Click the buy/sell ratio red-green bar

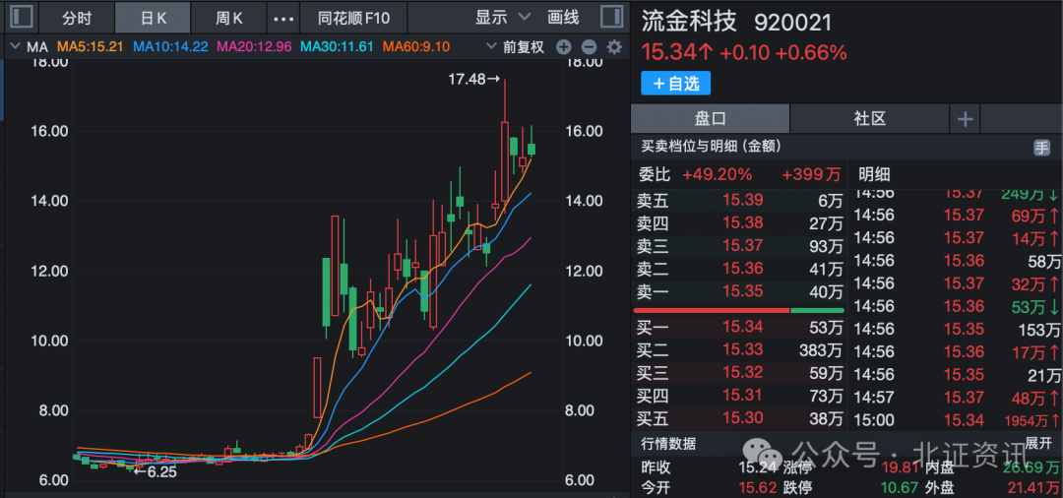click(x=738, y=311)
